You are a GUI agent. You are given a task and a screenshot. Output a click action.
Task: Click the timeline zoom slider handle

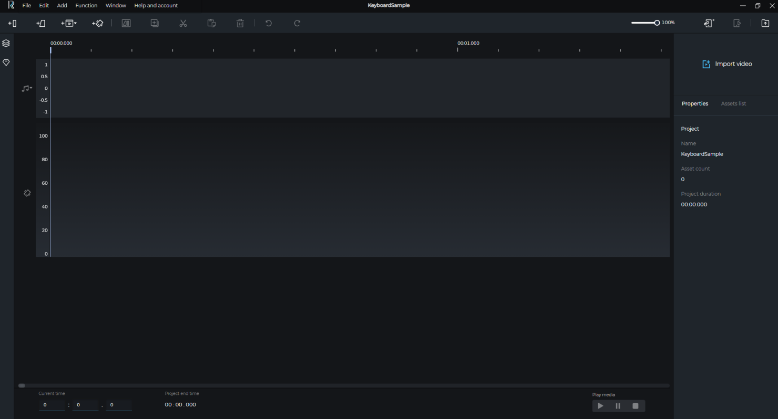click(657, 23)
